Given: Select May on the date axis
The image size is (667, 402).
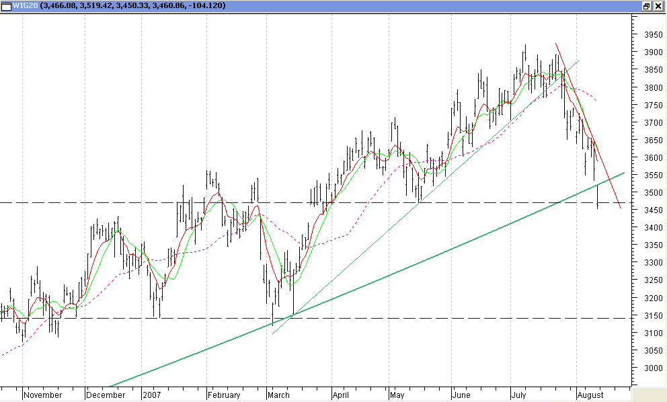Looking at the screenshot, I should coord(397,395).
